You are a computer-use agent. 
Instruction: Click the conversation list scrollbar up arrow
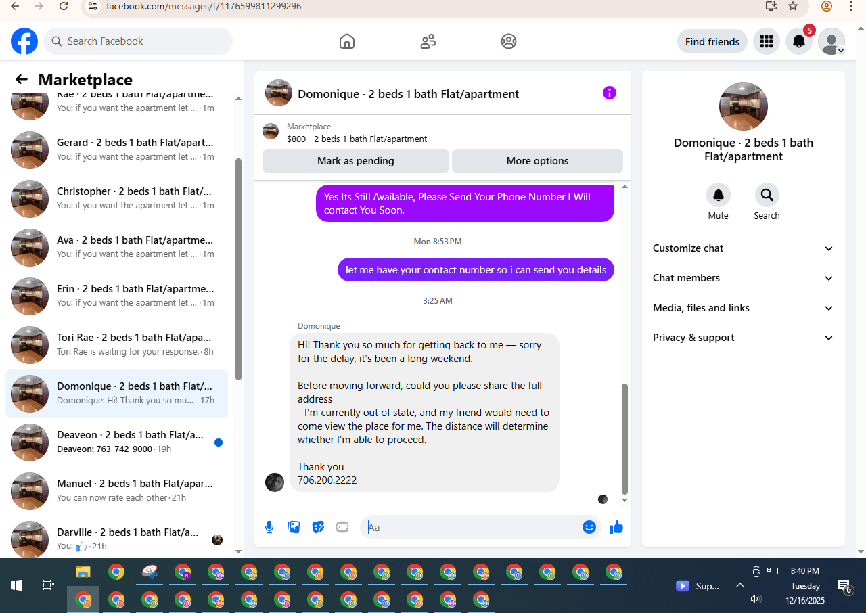click(238, 99)
